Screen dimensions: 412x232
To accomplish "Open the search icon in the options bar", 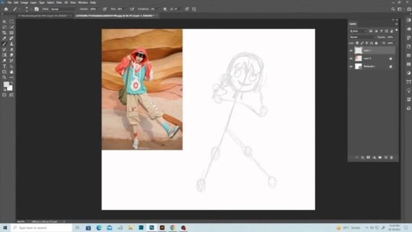I will point(393,9).
